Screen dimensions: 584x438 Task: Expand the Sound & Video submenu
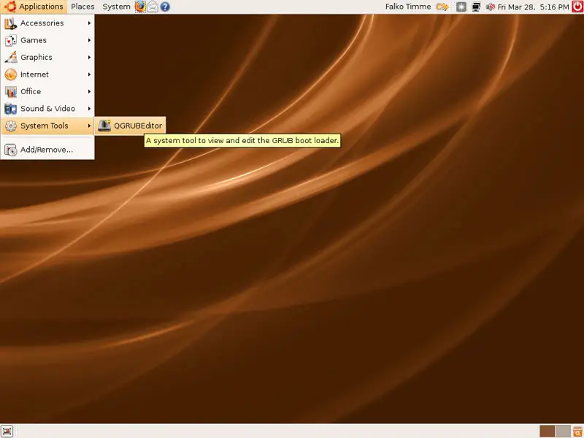pyautogui.click(x=47, y=109)
